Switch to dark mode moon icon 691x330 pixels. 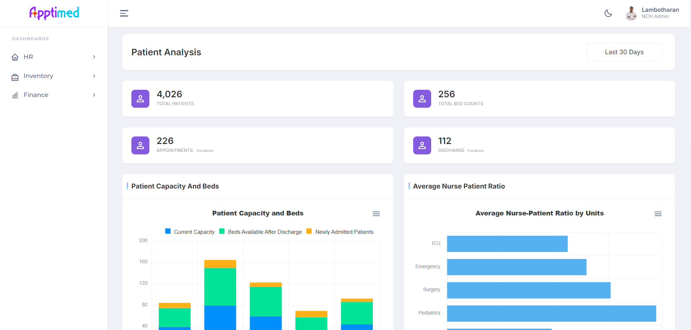tap(608, 13)
